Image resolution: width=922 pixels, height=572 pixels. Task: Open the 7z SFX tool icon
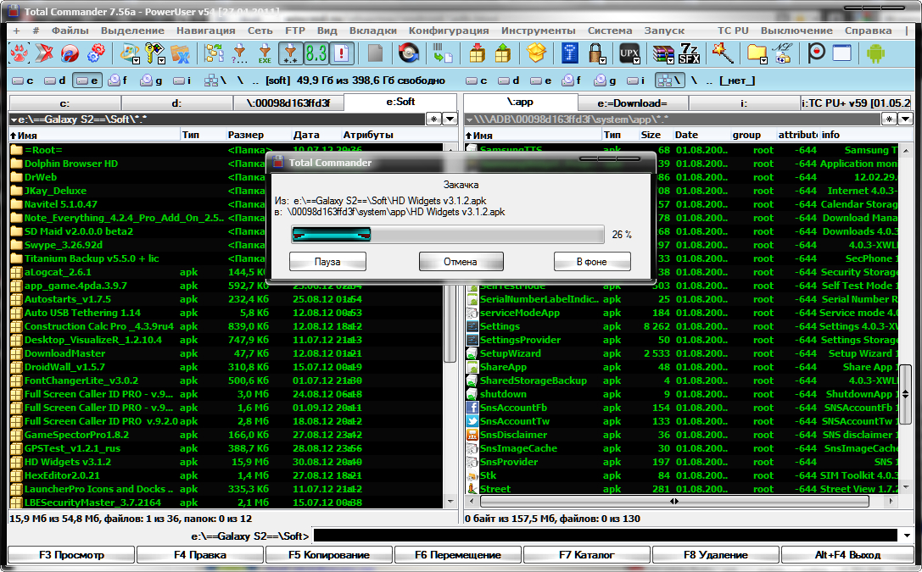coord(689,53)
